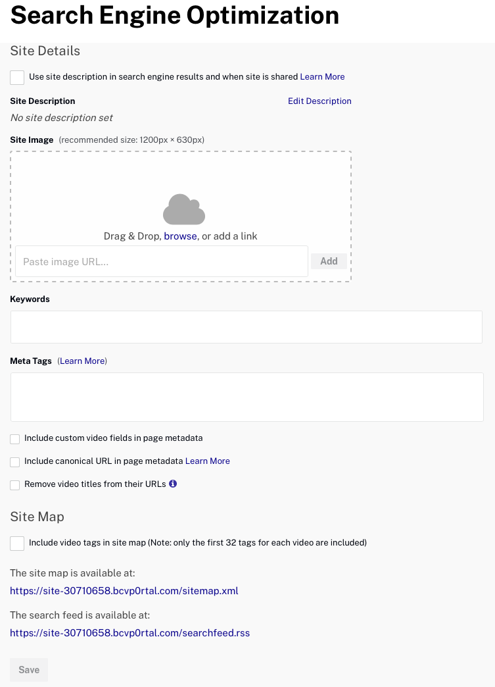Image resolution: width=495 pixels, height=687 pixels.
Task: Open the searchfeed.rss link
Action: 130,632
